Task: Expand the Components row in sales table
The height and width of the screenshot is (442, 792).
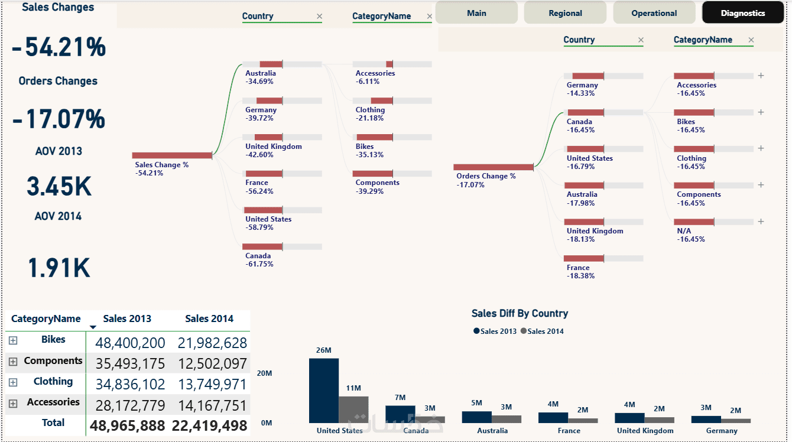Action: click(x=13, y=362)
